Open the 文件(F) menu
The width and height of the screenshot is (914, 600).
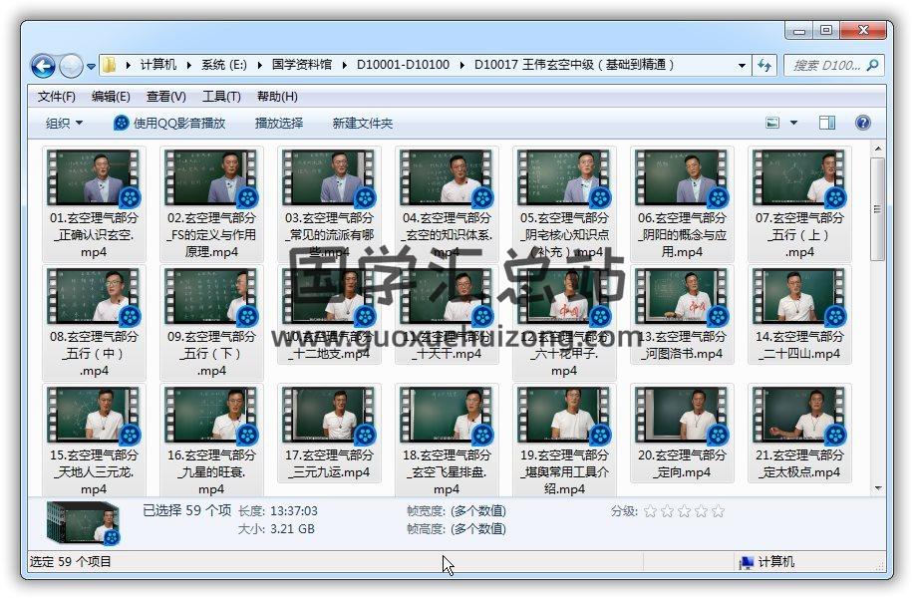(x=56, y=97)
